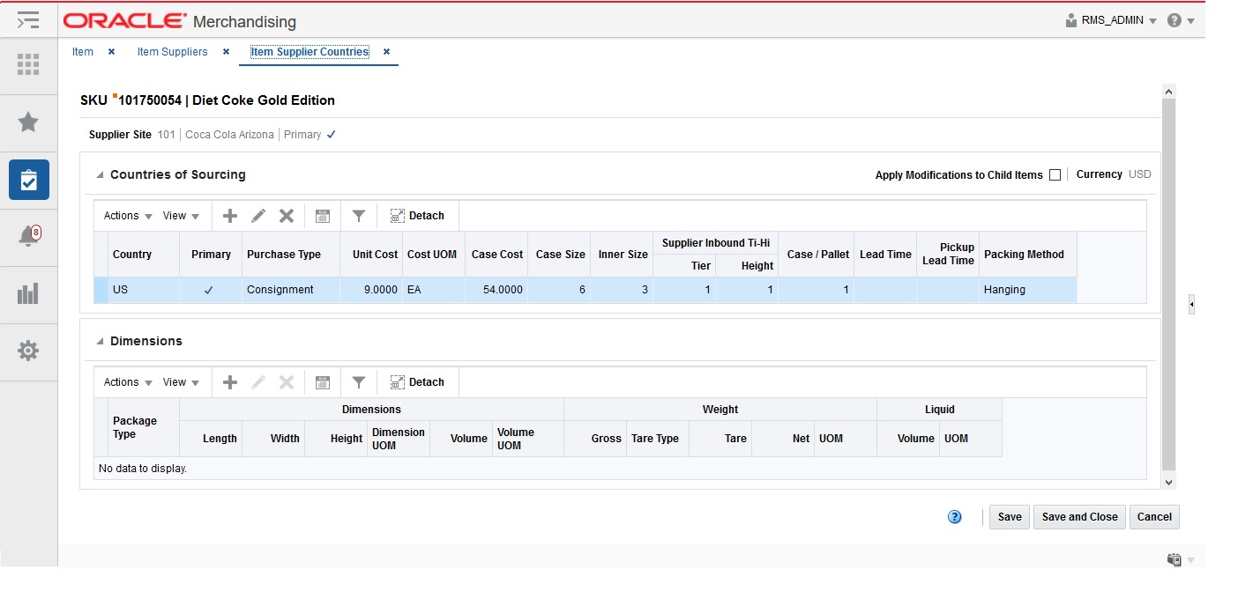The image size is (1238, 599).
Task: Click the Cancel button
Action: [x=1154, y=517]
